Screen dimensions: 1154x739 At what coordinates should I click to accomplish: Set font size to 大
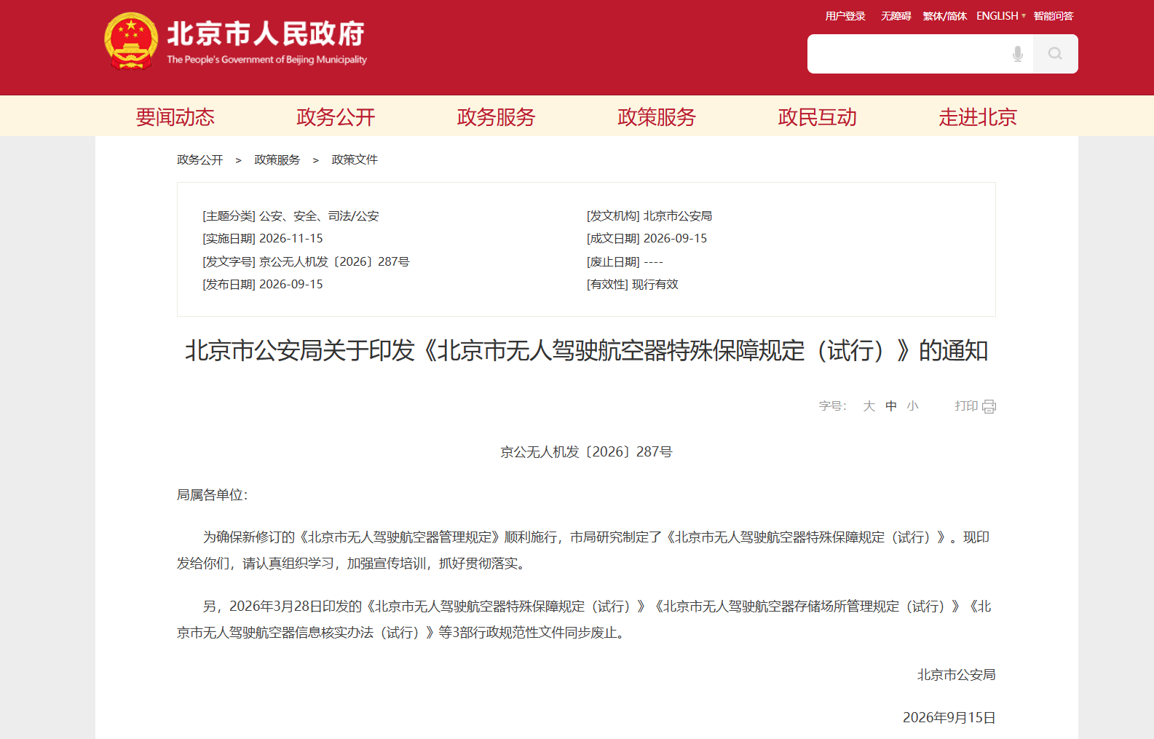pos(869,406)
